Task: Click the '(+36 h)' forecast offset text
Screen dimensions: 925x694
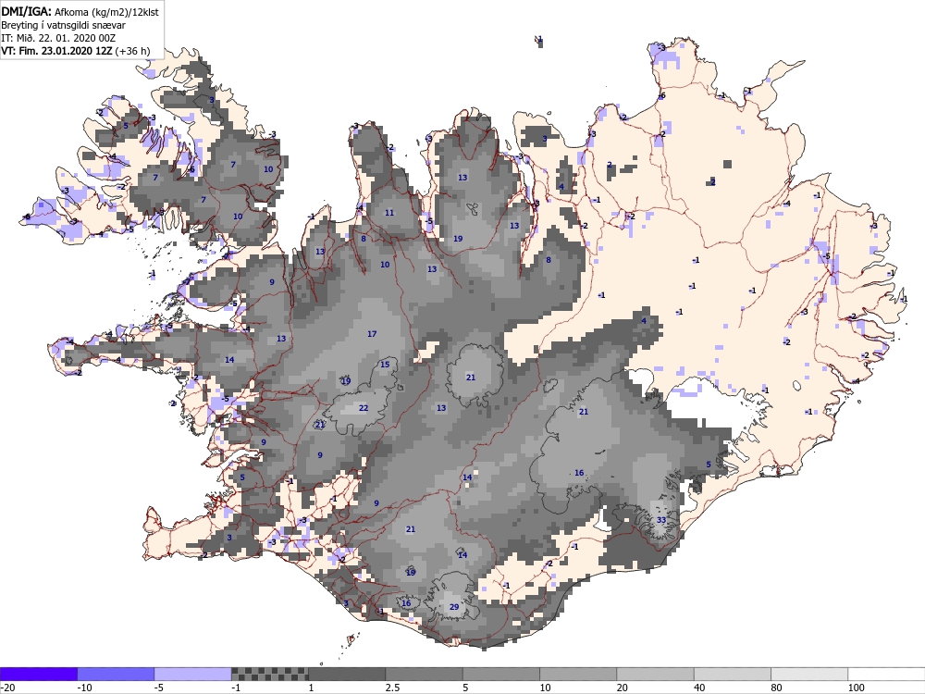Action: tap(132, 51)
